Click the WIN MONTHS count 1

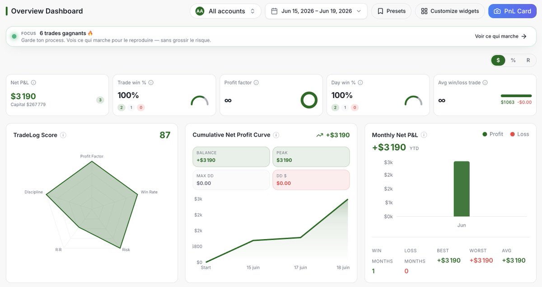[374, 271]
